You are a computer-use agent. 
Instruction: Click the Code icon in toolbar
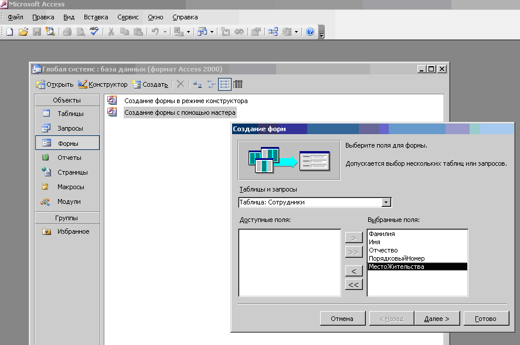click(226, 32)
